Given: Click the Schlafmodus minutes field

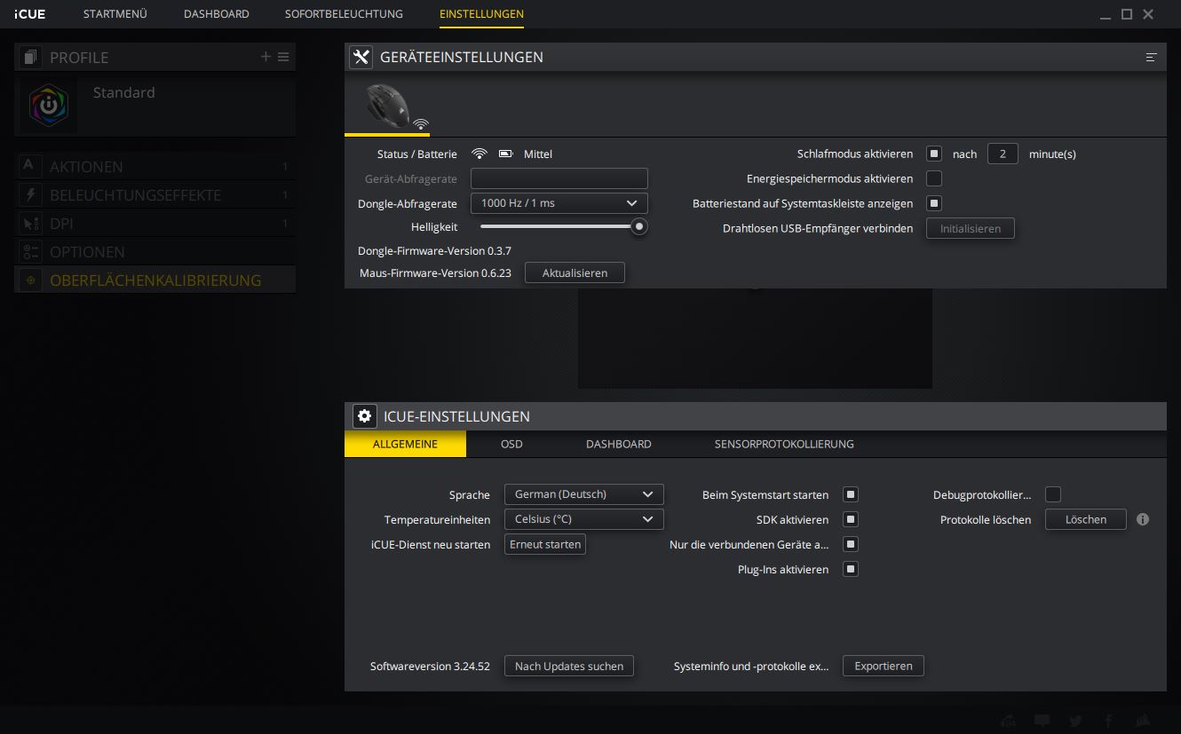Looking at the screenshot, I should (x=1003, y=154).
